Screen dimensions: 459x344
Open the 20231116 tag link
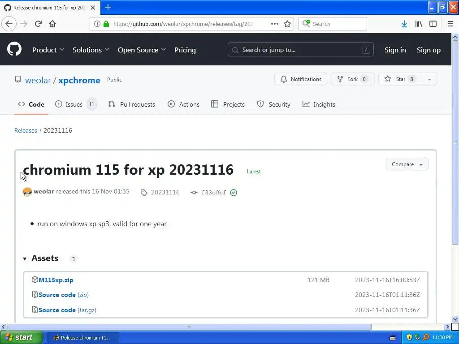point(165,192)
